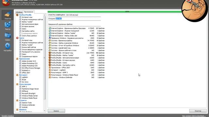Click the Утилиты group icon in tree
Viewport: 209px width, 117px height.
click(17, 100)
